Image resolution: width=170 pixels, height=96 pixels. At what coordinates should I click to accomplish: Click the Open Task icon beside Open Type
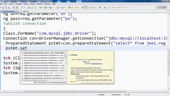72,7
